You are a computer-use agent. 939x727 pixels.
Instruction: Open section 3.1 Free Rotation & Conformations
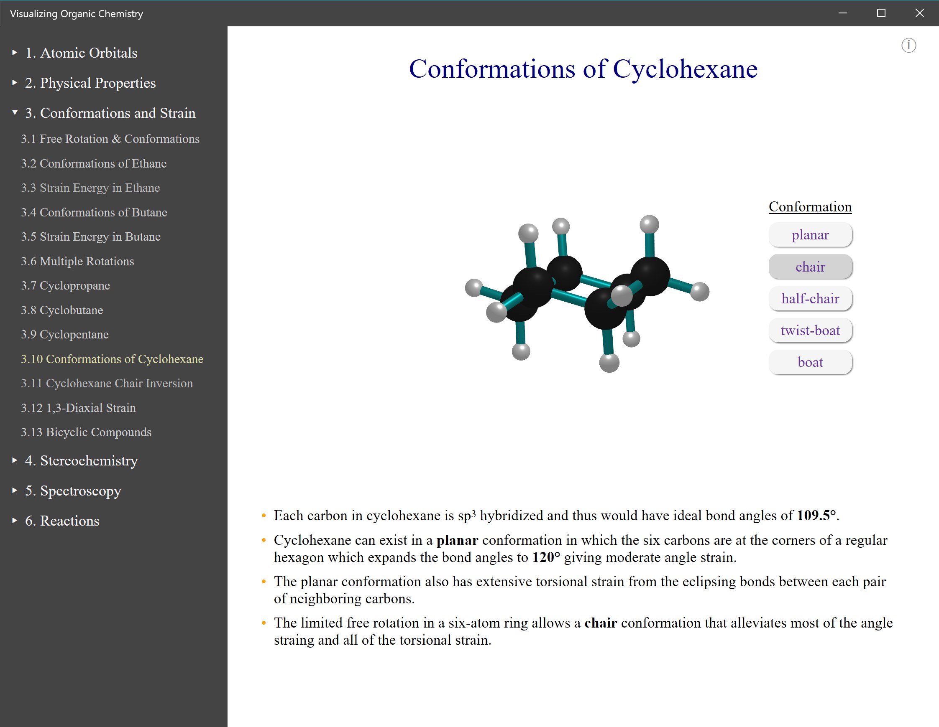(x=110, y=139)
